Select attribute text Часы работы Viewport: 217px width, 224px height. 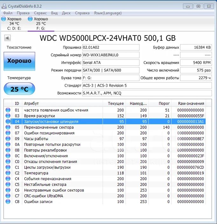[36, 139]
